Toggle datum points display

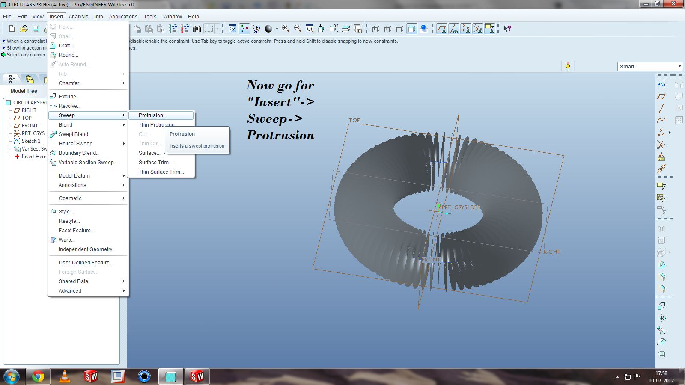465,29
